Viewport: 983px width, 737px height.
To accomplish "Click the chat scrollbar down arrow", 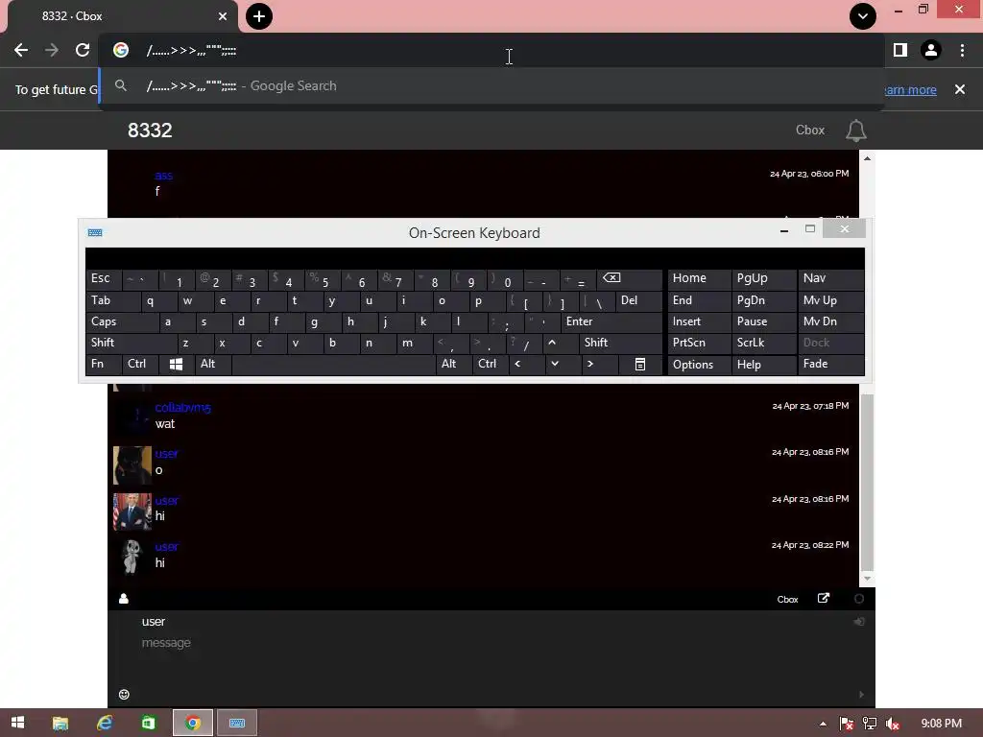I will (x=867, y=579).
